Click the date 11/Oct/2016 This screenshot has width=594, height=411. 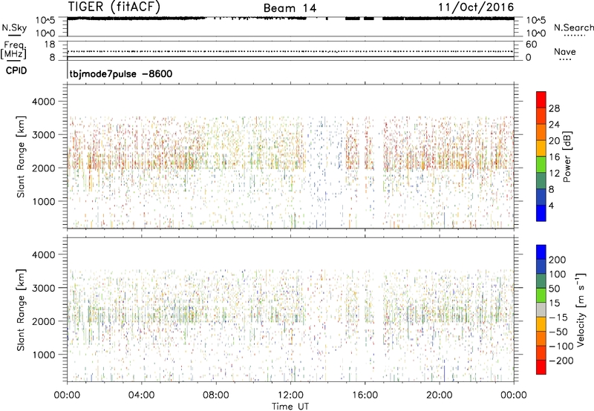coord(476,7)
